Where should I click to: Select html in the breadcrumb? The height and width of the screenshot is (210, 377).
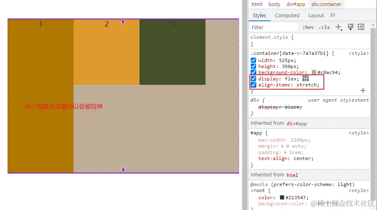257,4
